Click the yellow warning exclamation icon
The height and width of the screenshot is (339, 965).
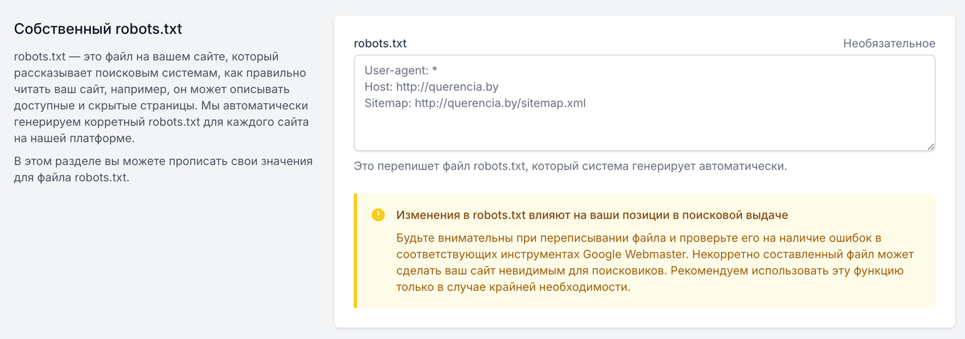pyautogui.click(x=378, y=215)
